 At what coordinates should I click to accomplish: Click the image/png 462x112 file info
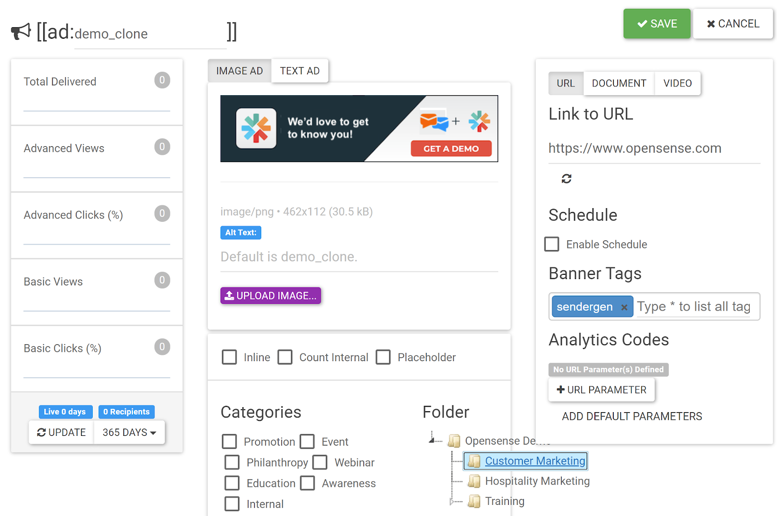pos(296,212)
